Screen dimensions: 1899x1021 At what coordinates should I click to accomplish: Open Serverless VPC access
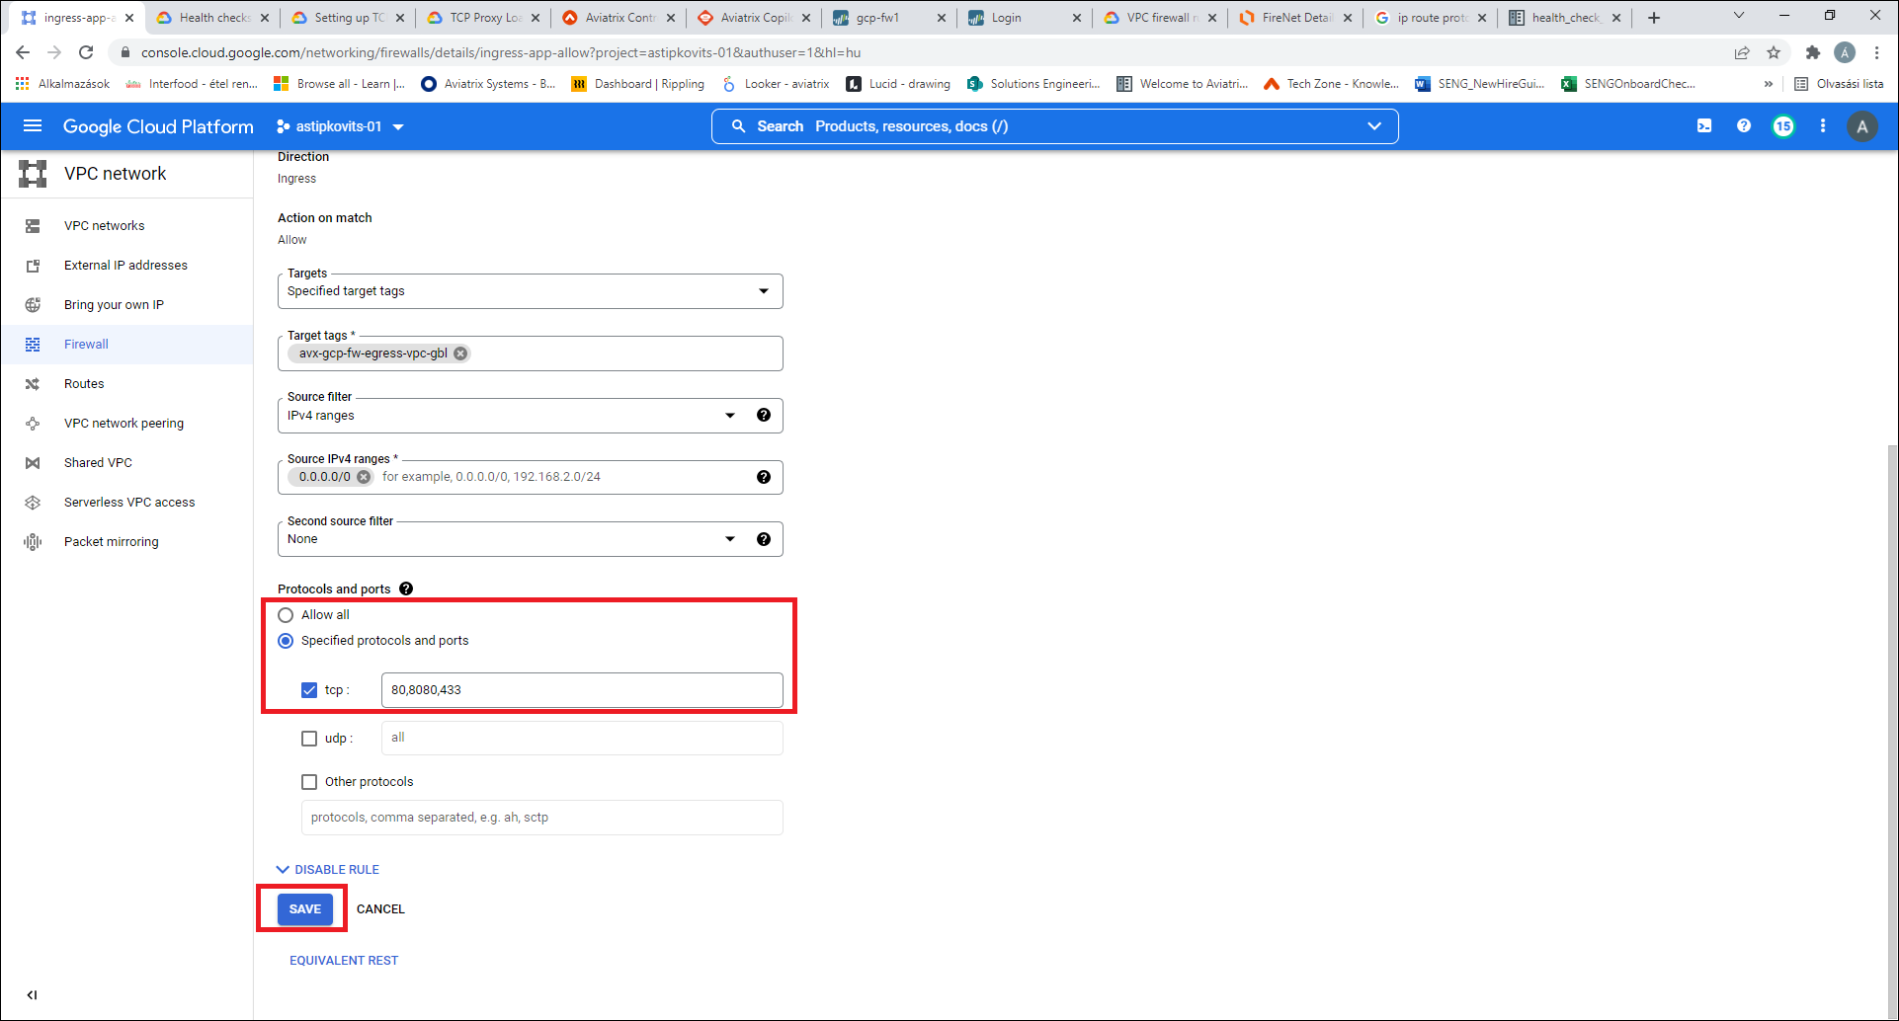click(x=129, y=502)
